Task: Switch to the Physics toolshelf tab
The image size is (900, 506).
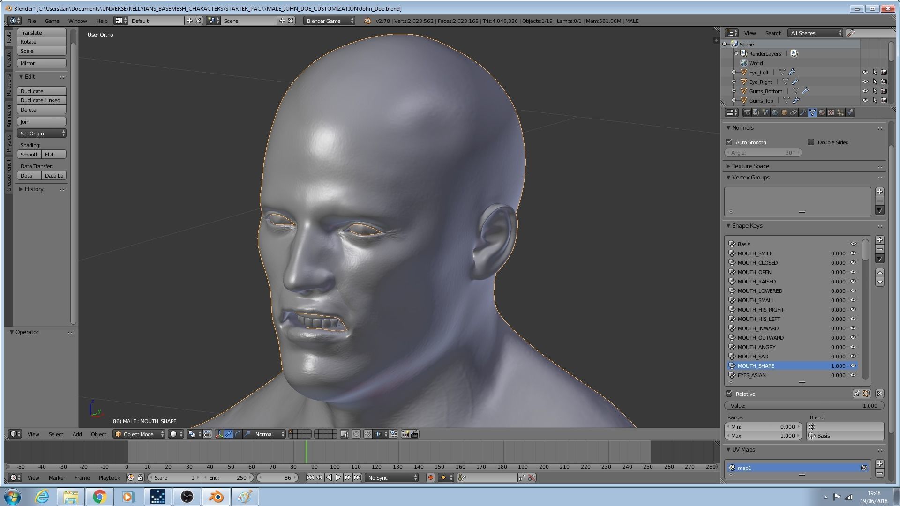Action: click(x=8, y=143)
